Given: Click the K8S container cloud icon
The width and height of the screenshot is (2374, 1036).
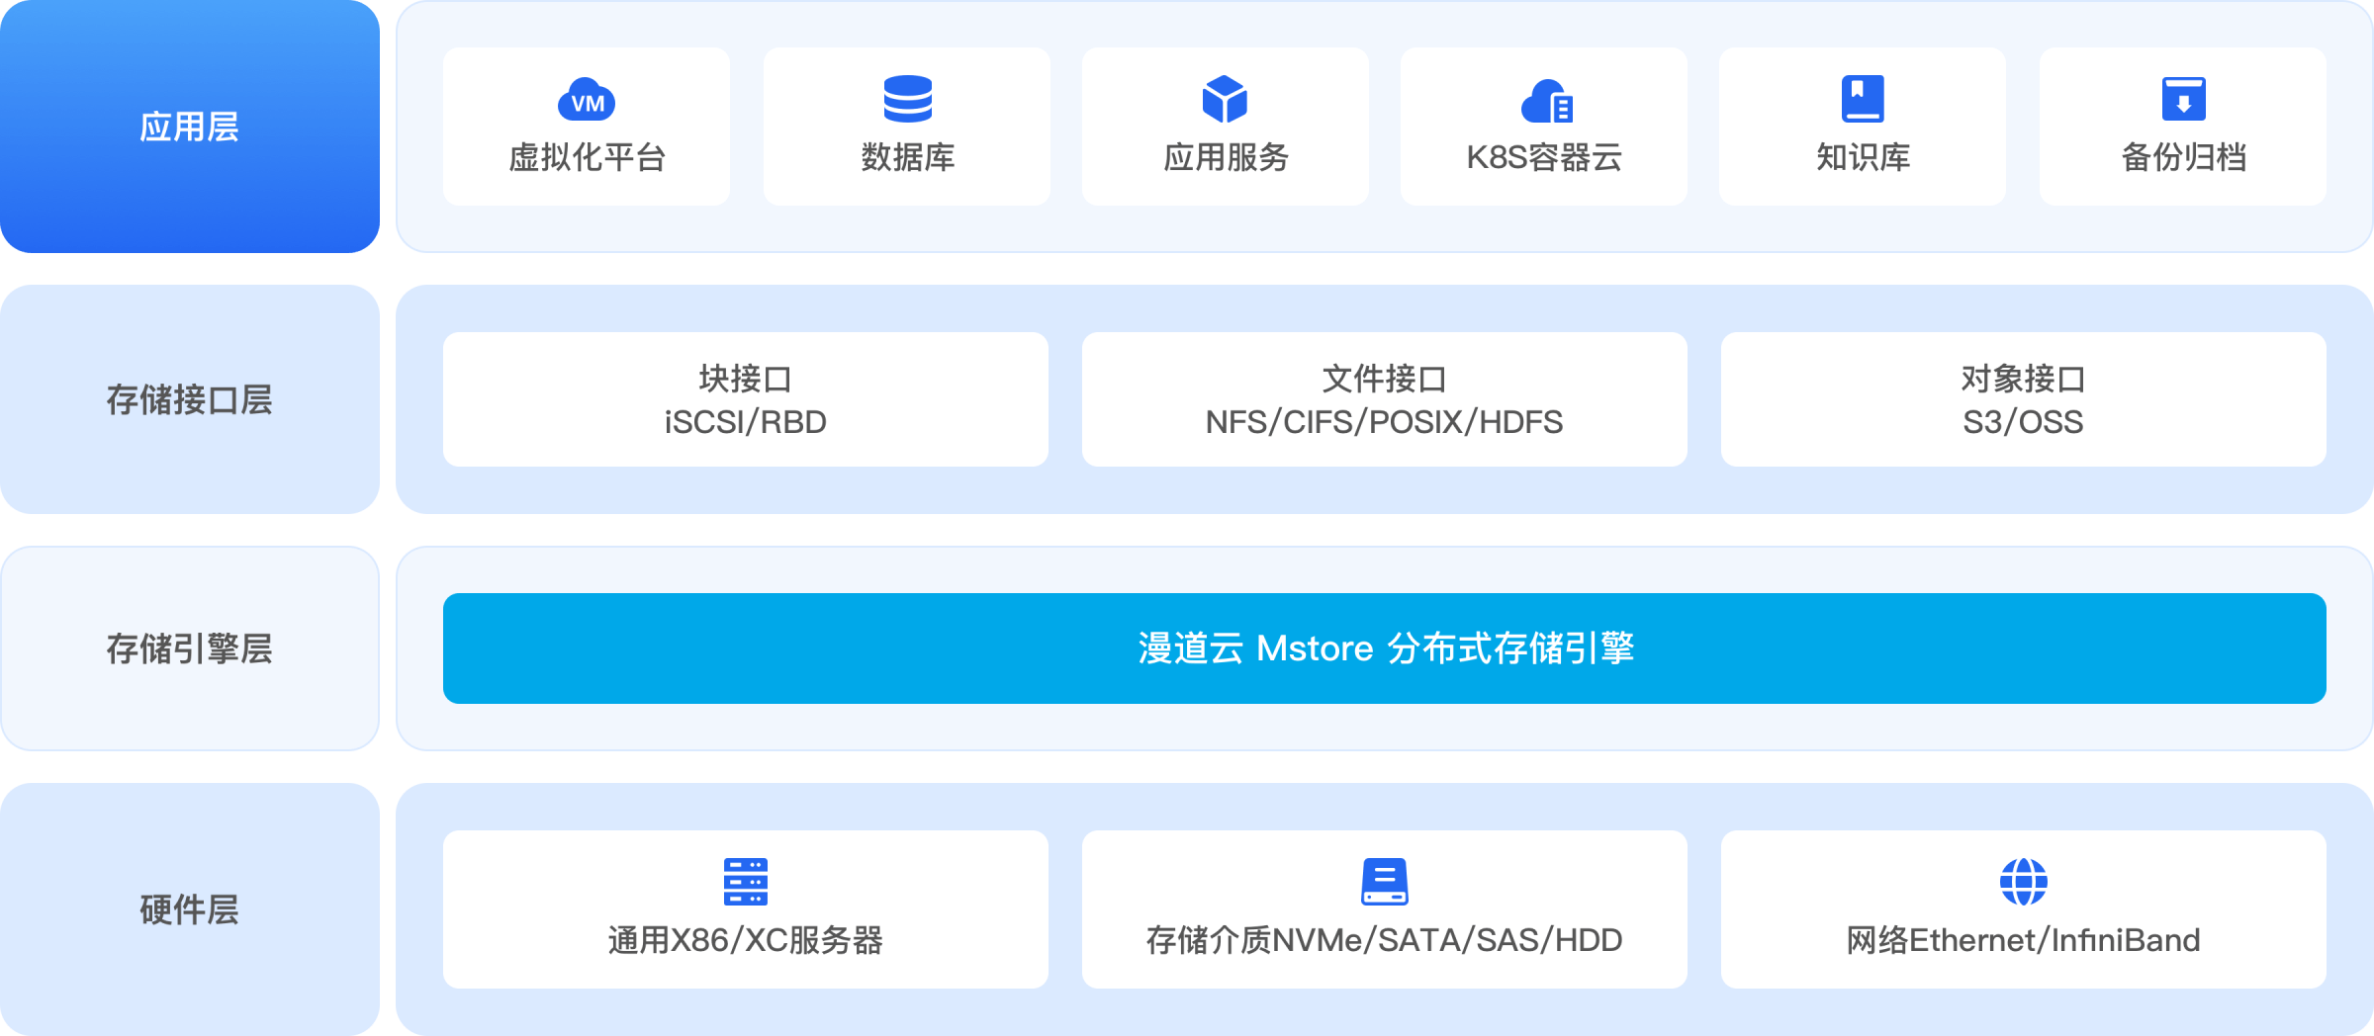Looking at the screenshot, I should pos(1546,101).
